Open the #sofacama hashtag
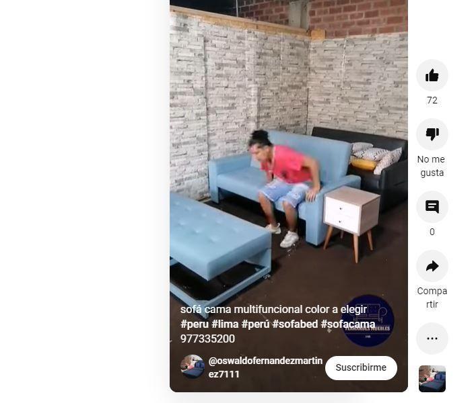The height and width of the screenshot is (403, 474). (348, 324)
